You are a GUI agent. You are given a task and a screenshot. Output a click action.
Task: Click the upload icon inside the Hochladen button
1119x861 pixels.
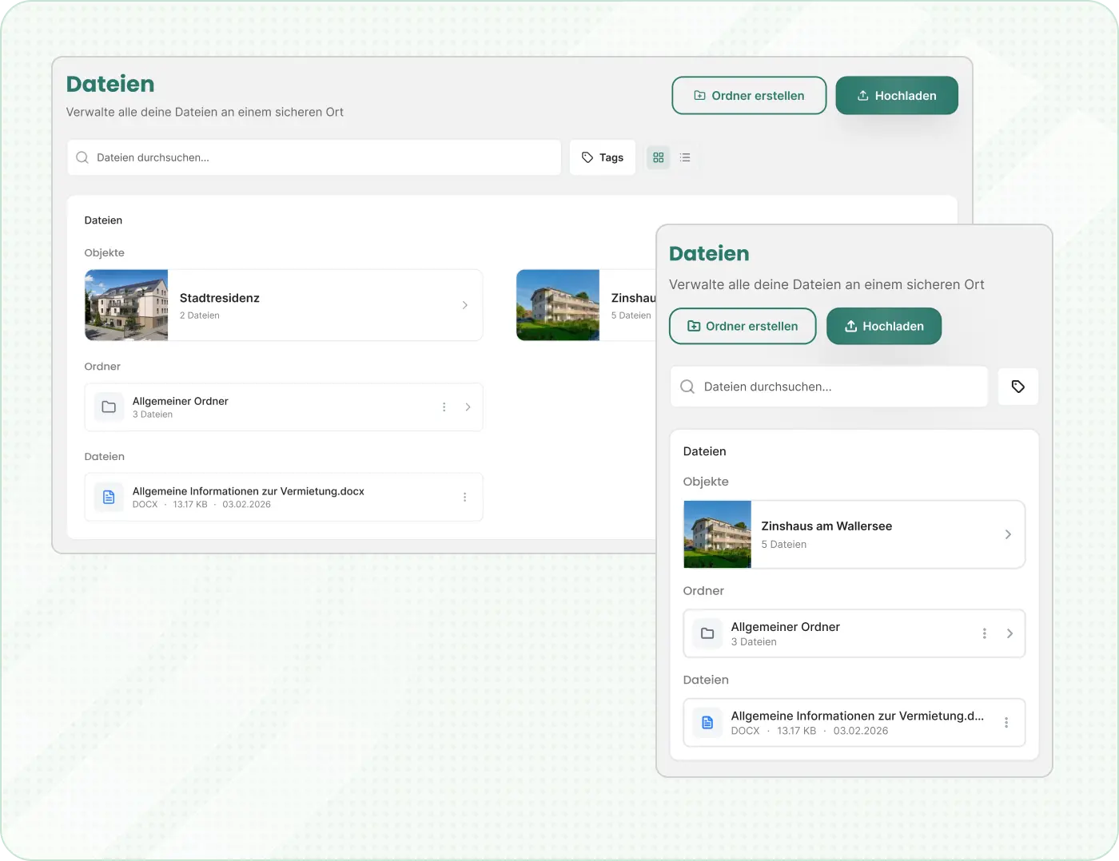click(863, 95)
